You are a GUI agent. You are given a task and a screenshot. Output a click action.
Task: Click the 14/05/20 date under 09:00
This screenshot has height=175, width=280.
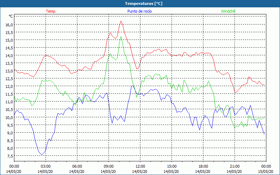click(108, 171)
